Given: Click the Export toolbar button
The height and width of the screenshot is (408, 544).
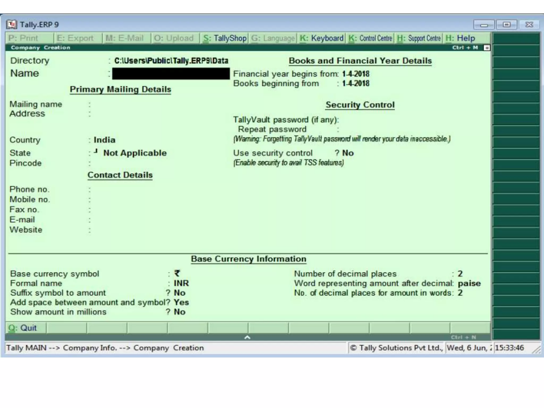Looking at the screenshot, I should [x=75, y=38].
